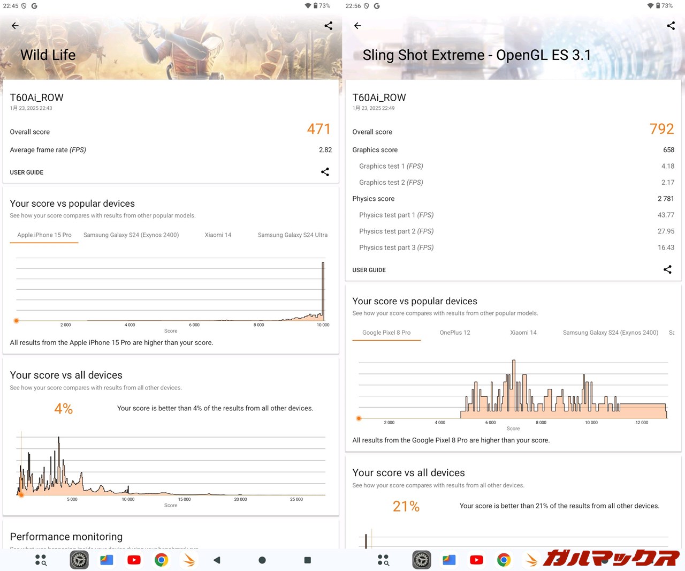Select the Xiaomi 14 comparison device
This screenshot has height=571, width=685.
click(218, 235)
